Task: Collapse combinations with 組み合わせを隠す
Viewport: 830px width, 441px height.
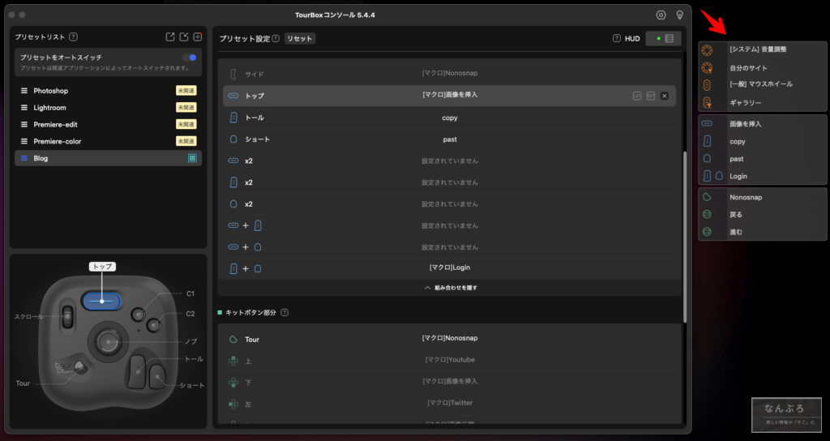Action: point(450,287)
